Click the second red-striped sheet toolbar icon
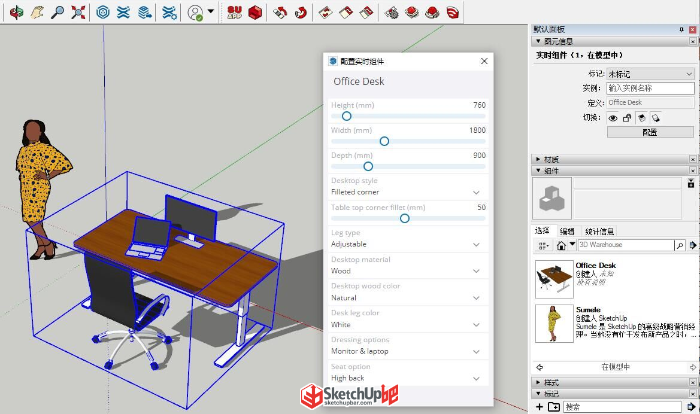 pyautogui.click(x=346, y=12)
